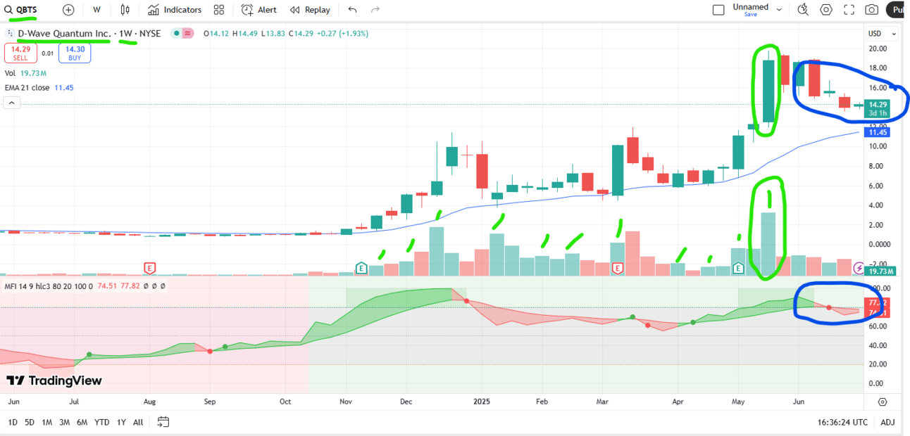
Task: Expand the Unnamed layout dropdown arrow
Action: tap(779, 10)
